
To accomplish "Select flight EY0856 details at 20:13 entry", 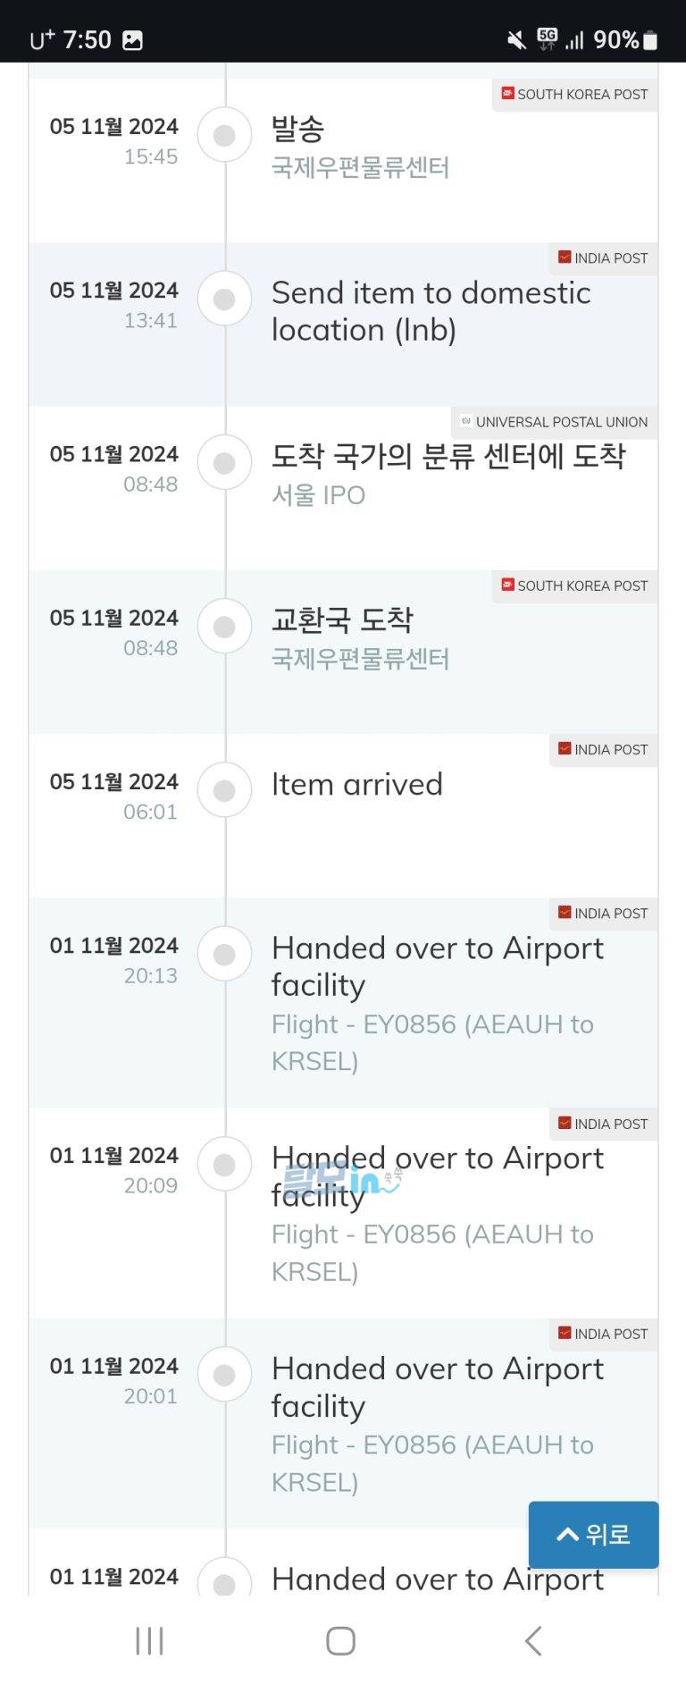I will pos(432,1042).
